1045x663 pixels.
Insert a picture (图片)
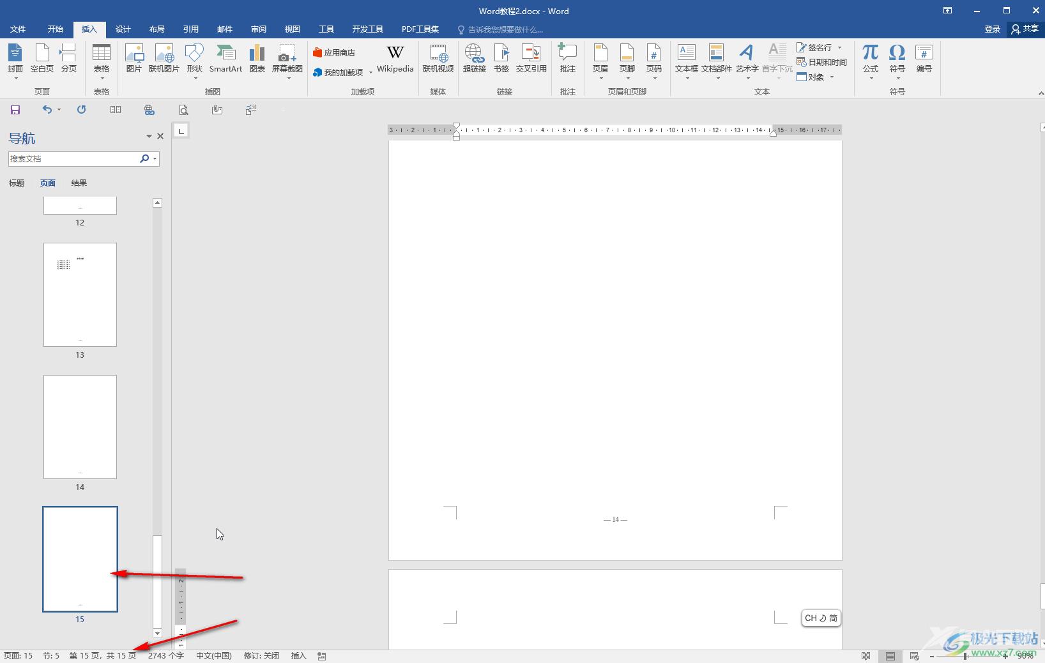click(134, 59)
